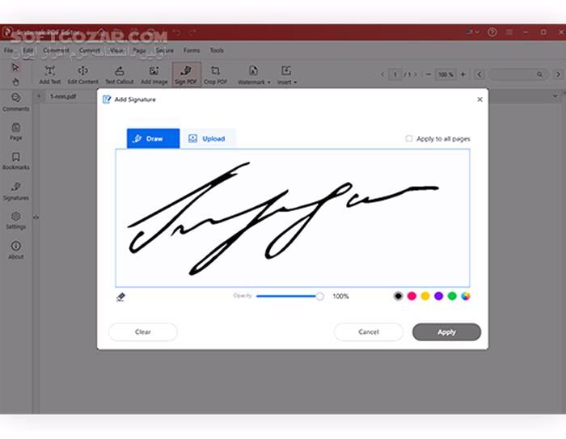Select the 1-nnn.pdf document tab

[x=63, y=96]
